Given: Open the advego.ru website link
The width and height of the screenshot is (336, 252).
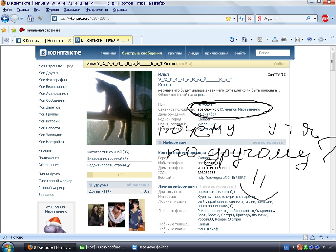Looking at the screenshot, I should (x=221, y=178).
